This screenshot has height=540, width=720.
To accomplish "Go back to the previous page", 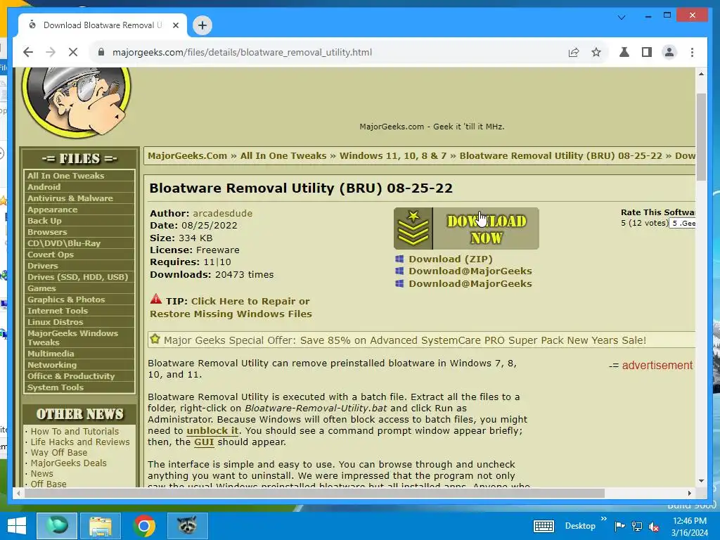I will point(28,52).
